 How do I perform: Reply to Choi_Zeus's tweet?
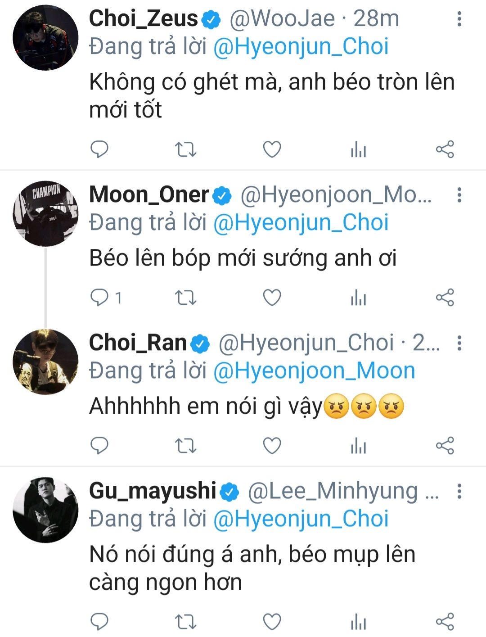[99, 149]
